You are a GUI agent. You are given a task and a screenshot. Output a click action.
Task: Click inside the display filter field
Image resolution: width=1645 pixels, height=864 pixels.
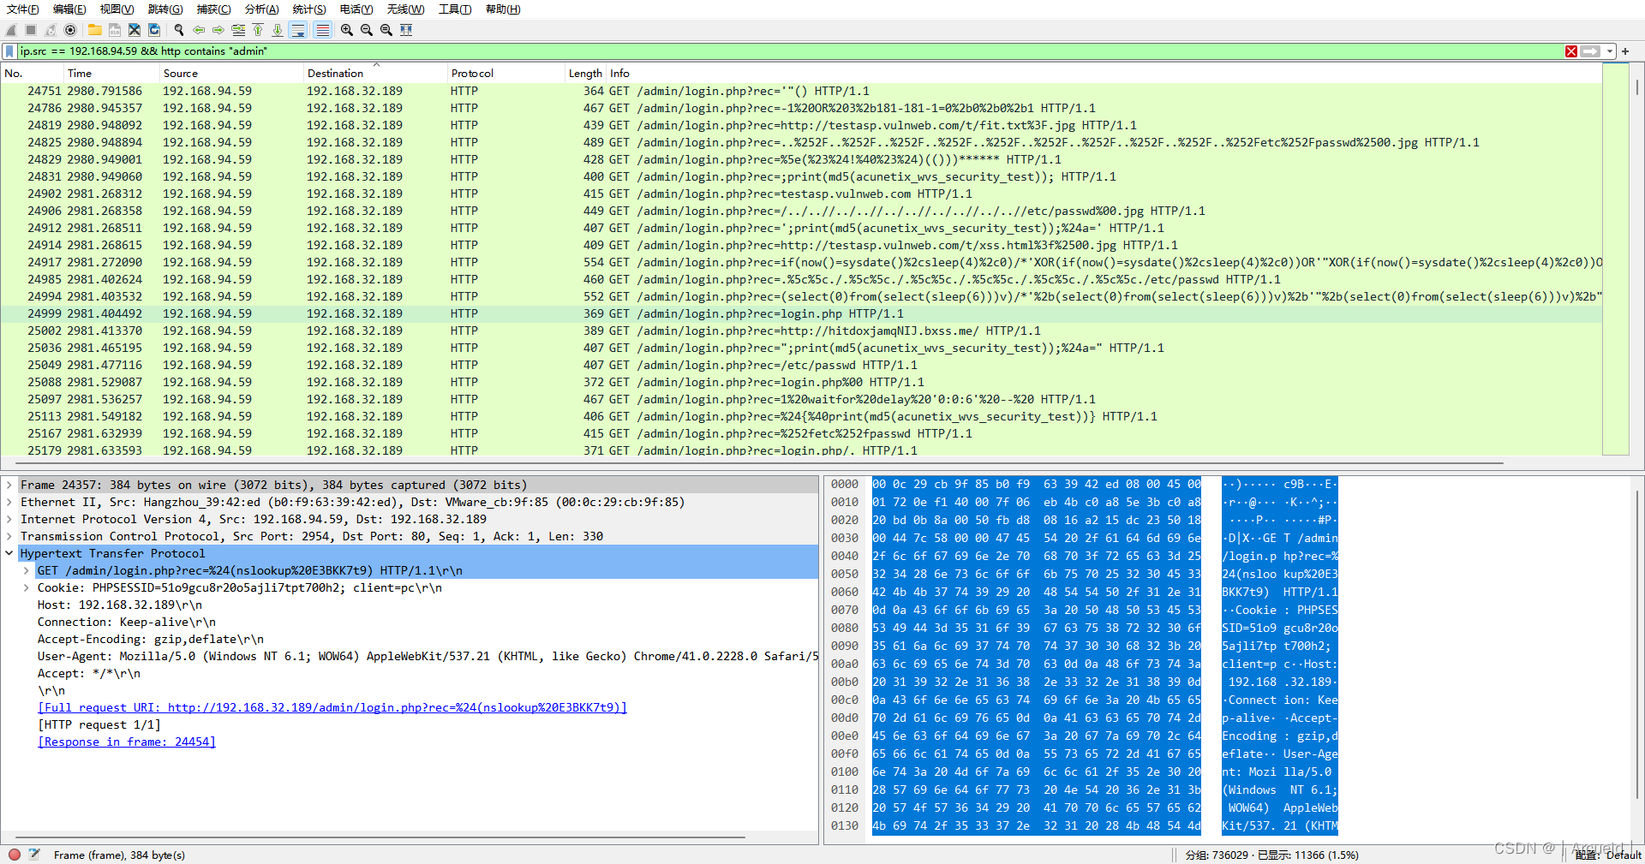788,51
